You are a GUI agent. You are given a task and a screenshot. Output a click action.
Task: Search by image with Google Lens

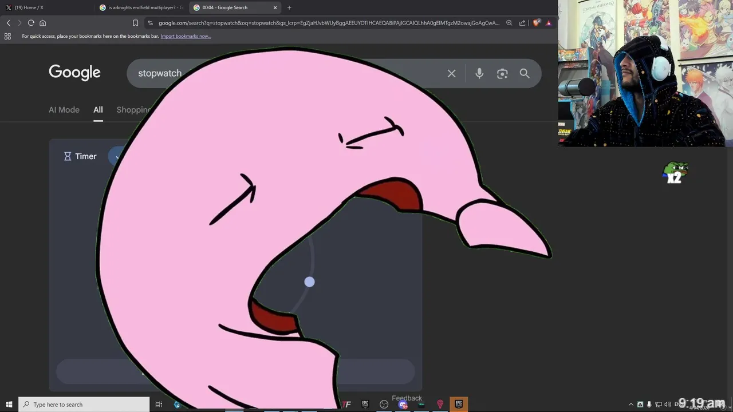point(502,73)
